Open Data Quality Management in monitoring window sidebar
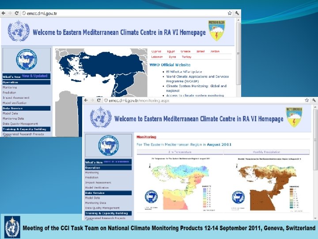Viewport: 318px width, 239px height. (102, 208)
